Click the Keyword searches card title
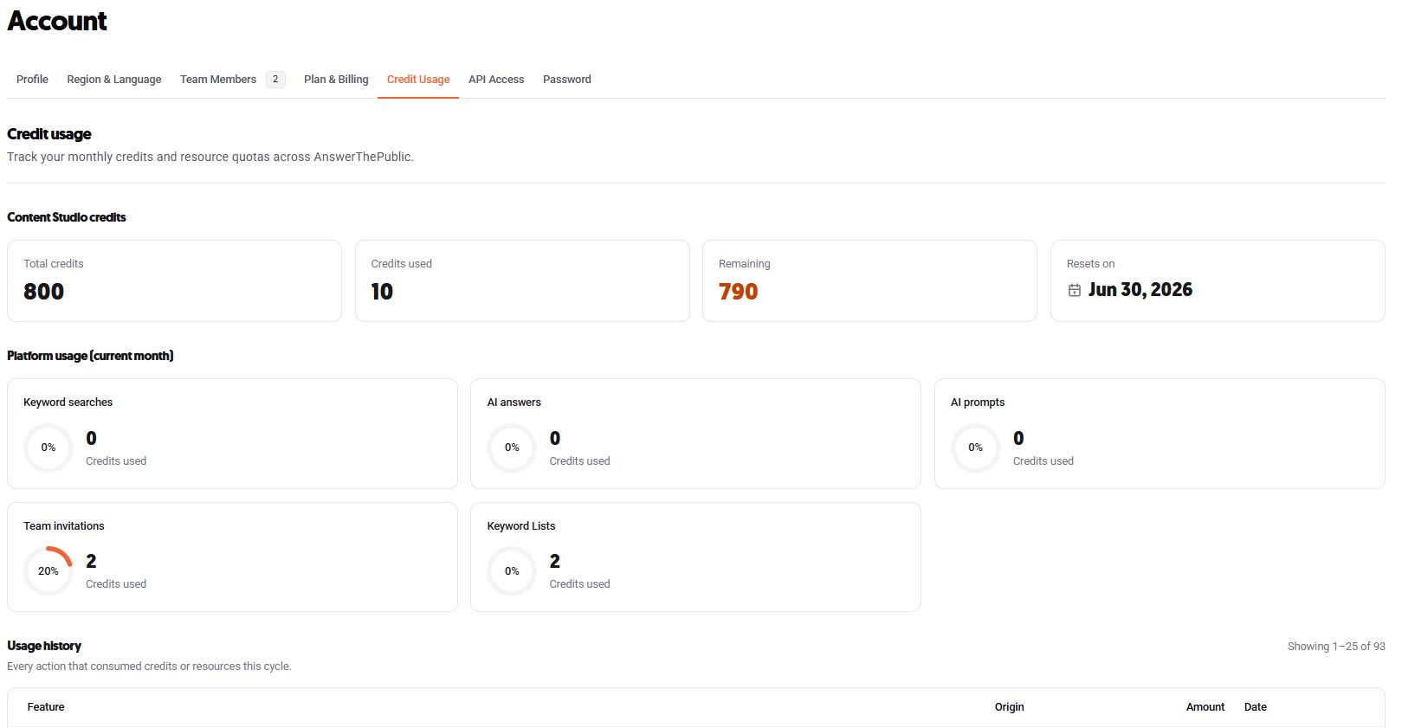 (x=68, y=403)
